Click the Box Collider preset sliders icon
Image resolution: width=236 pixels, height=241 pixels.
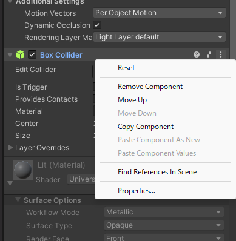tap(209, 54)
